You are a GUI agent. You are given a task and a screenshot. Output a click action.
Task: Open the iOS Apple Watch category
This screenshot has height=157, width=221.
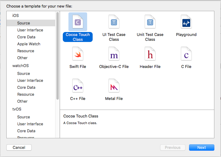tap(29, 44)
